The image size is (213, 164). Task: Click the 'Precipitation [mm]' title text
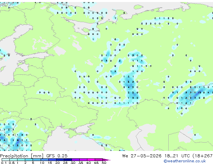click(x=22, y=156)
